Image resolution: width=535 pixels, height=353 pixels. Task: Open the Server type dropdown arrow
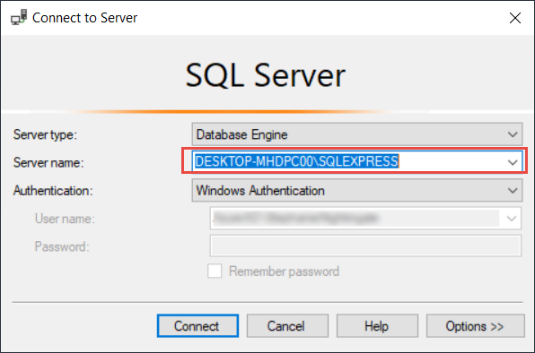(513, 134)
